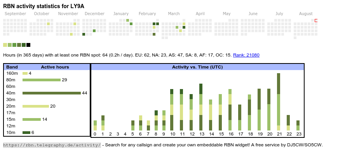Select the red-outlined day cell in August
This screenshot has width=338, height=151.
coord(316,21)
